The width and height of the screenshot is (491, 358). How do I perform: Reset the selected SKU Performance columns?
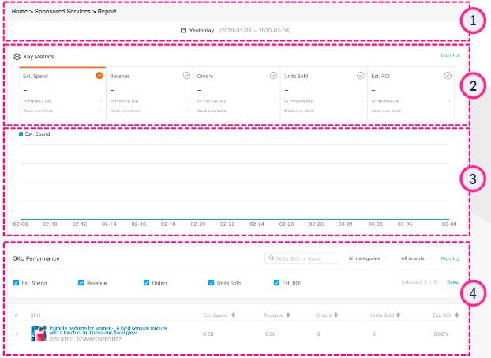coord(453,282)
